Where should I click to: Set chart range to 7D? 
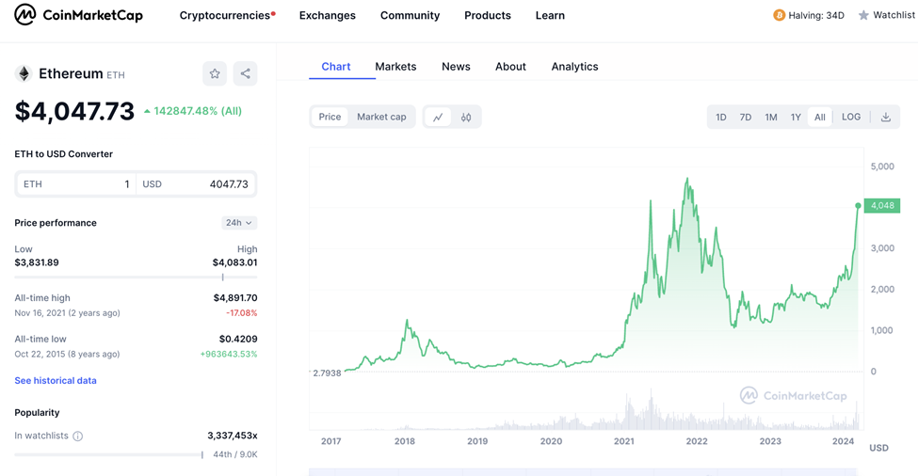pos(746,117)
